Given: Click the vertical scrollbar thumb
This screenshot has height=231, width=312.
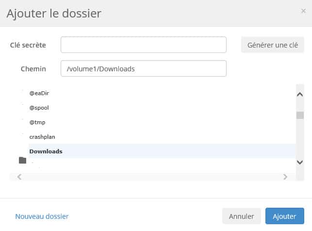Looking at the screenshot, I should tap(300, 115).
